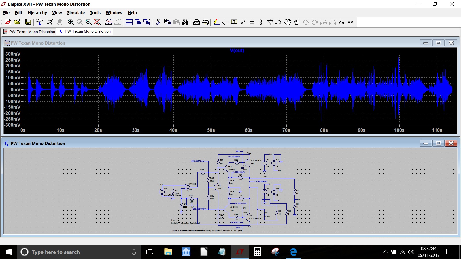Zoom to full extents with the crossed-out magnifier icon

tap(98, 22)
